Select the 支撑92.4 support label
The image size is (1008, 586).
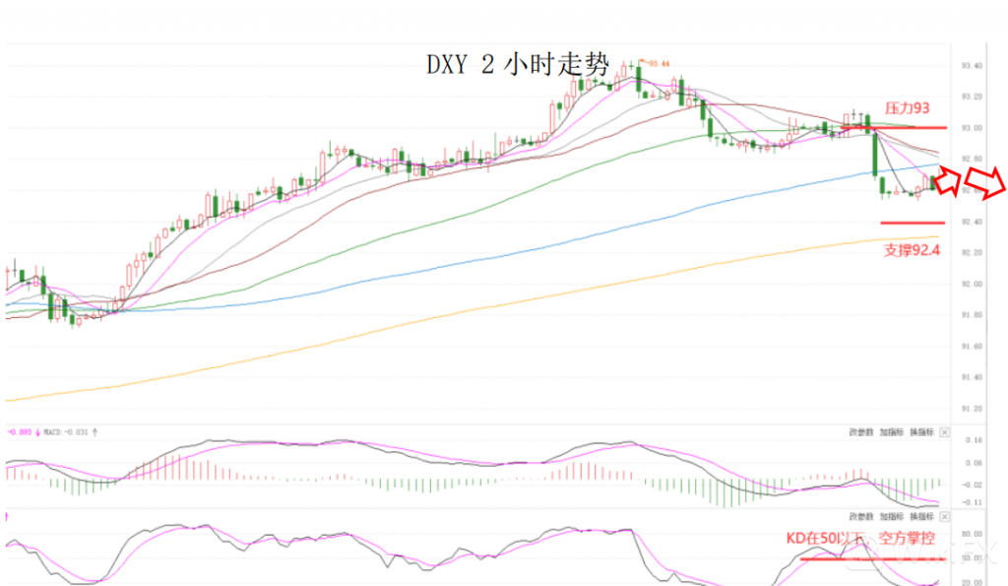[913, 250]
